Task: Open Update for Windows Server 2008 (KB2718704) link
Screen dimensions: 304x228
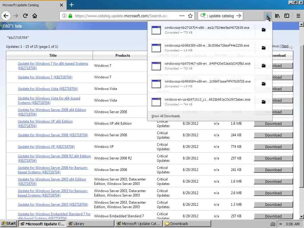Action: coord(53,135)
